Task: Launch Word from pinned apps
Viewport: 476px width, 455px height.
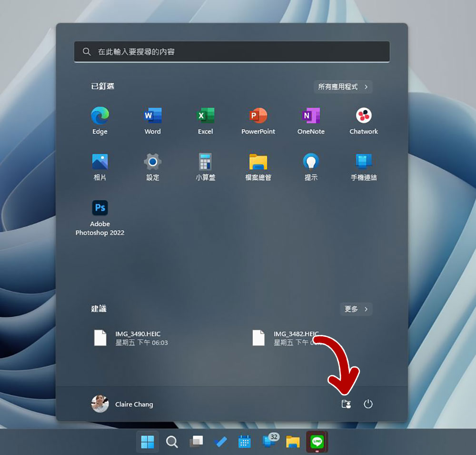Action: pyautogui.click(x=152, y=121)
